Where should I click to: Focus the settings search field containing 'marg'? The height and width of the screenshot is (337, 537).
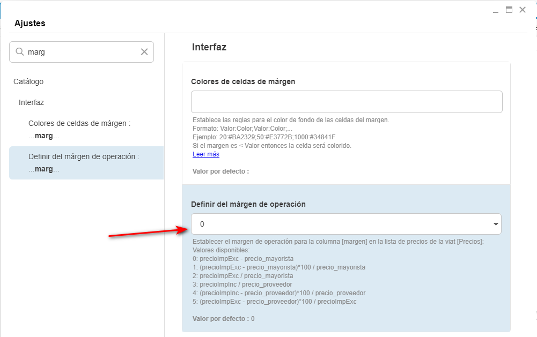[x=80, y=52]
